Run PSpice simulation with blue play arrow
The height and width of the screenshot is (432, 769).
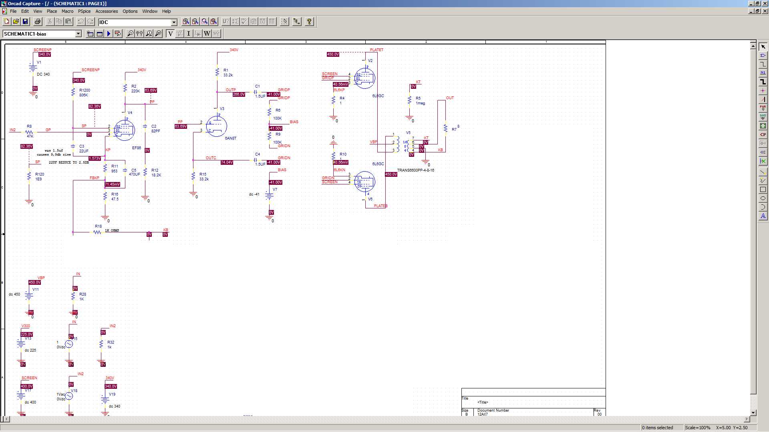[109, 34]
